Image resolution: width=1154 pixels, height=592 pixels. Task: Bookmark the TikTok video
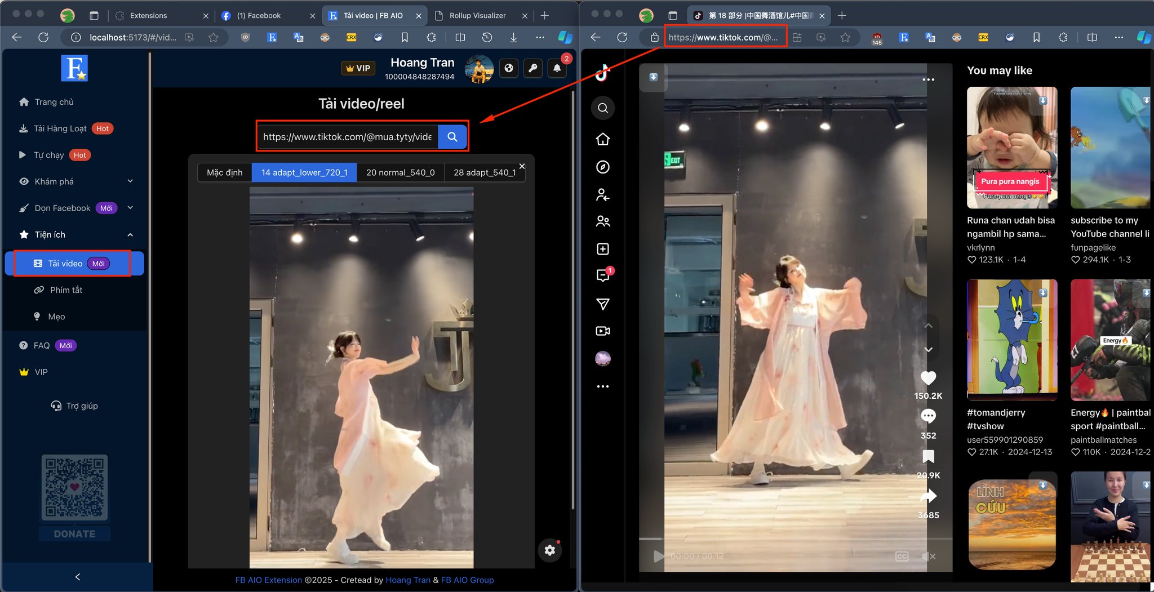928,456
